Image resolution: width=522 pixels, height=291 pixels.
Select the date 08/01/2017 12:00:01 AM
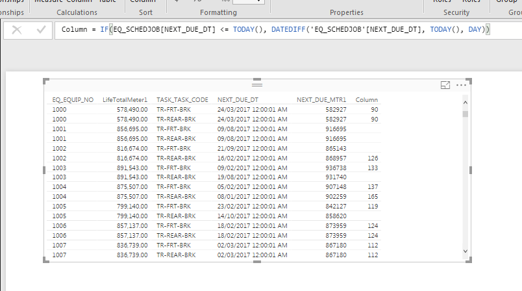pyautogui.click(x=253, y=196)
